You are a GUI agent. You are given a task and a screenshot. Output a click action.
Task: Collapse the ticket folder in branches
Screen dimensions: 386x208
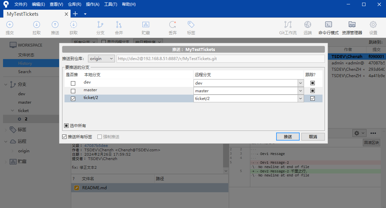12,111
